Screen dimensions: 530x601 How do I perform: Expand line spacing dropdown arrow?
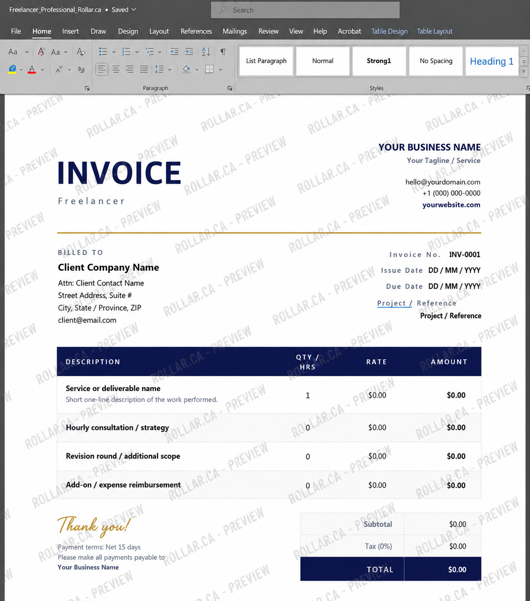point(170,70)
